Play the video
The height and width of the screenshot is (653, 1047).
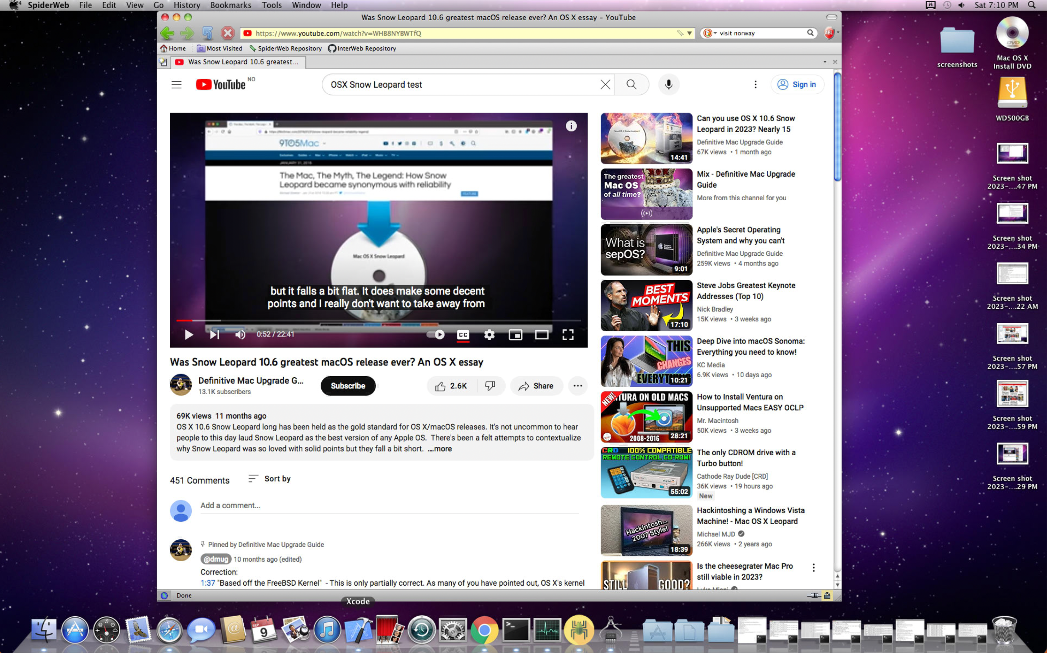(188, 334)
